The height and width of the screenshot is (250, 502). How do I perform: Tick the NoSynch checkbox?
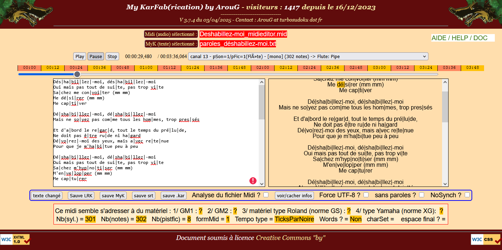coord(467,195)
